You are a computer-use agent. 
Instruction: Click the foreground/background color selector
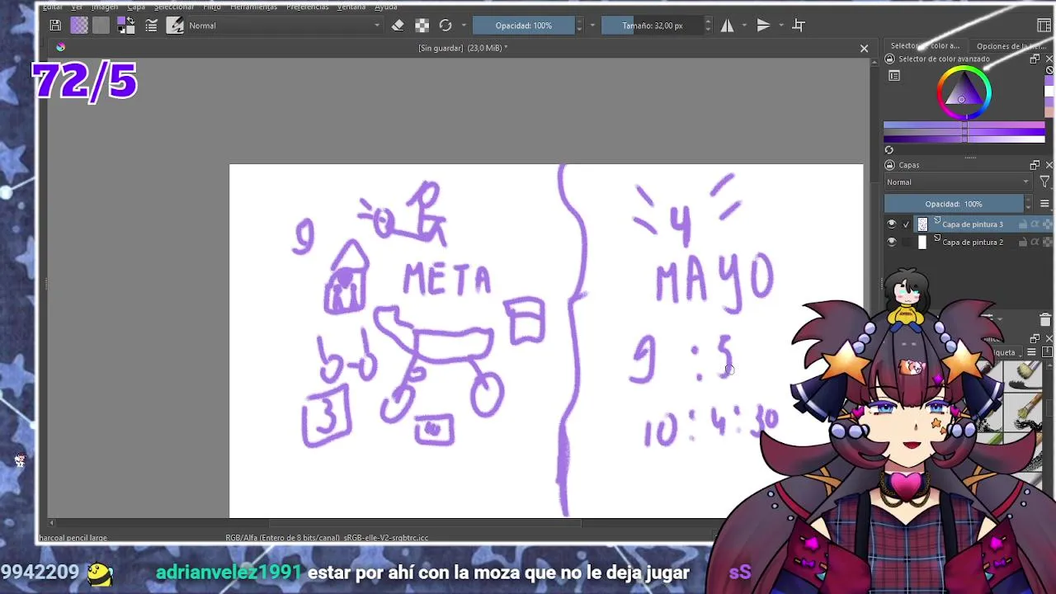click(126, 26)
